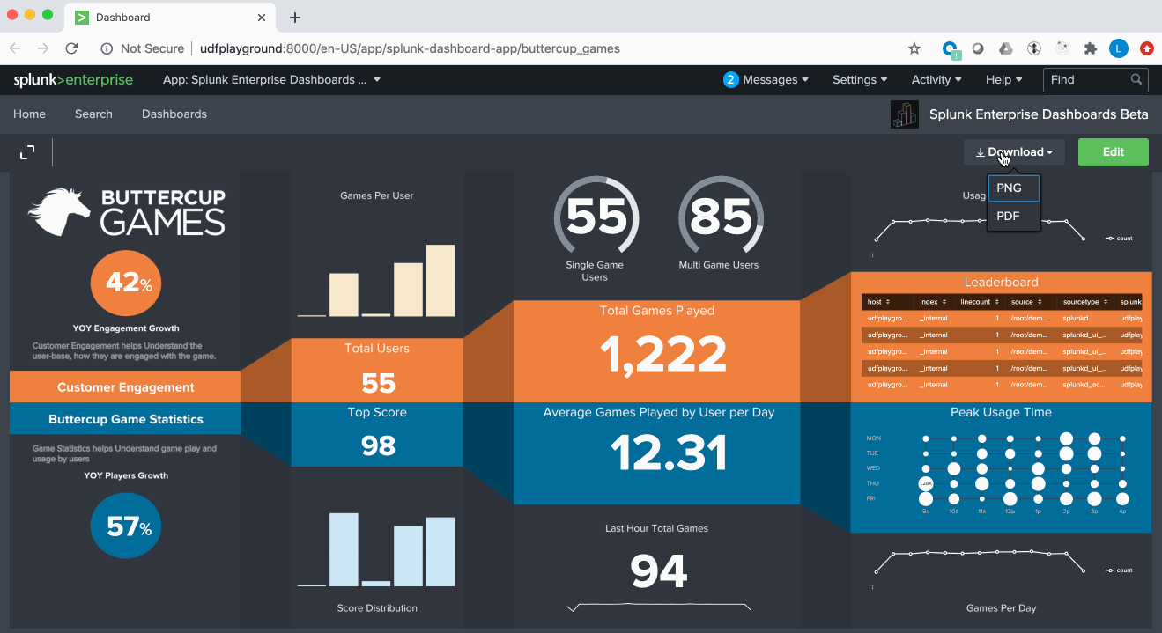The image size is (1162, 633).
Task: Sort Leaderboard by sourcetype column
Action: pyautogui.click(x=1084, y=302)
